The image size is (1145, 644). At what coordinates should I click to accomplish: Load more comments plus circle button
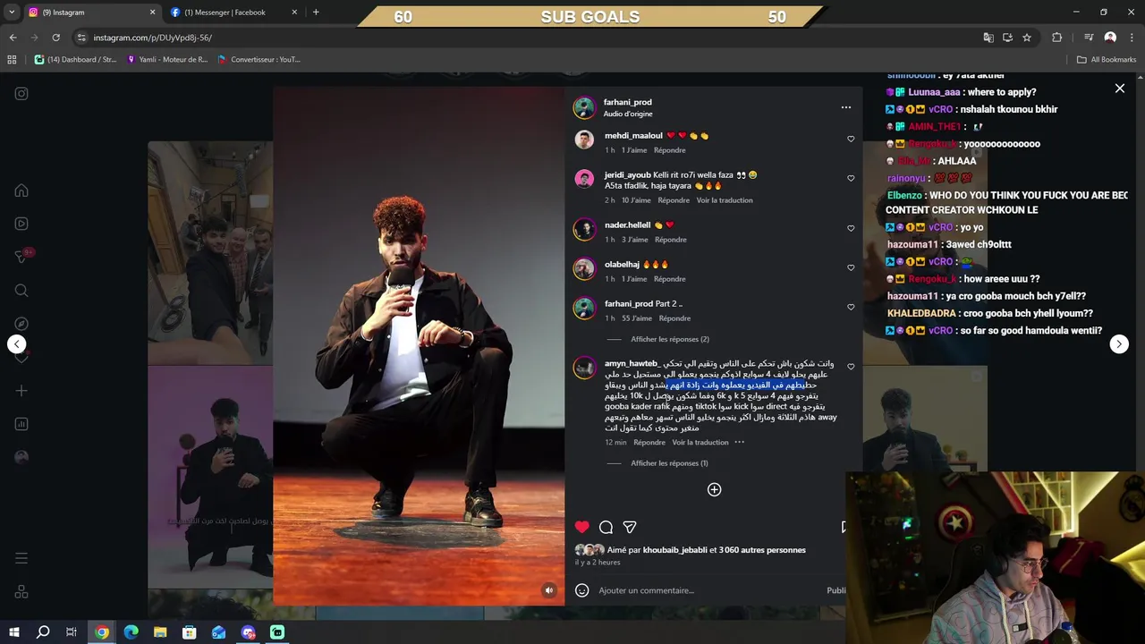[x=714, y=489]
